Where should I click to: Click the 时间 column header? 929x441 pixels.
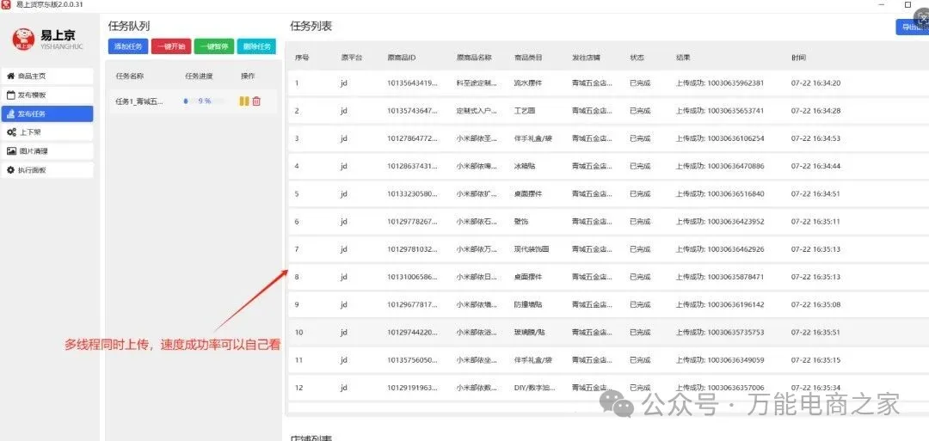799,58
